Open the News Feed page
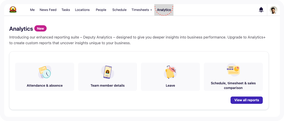Viewport: 284px width, 121px height. (x=48, y=10)
